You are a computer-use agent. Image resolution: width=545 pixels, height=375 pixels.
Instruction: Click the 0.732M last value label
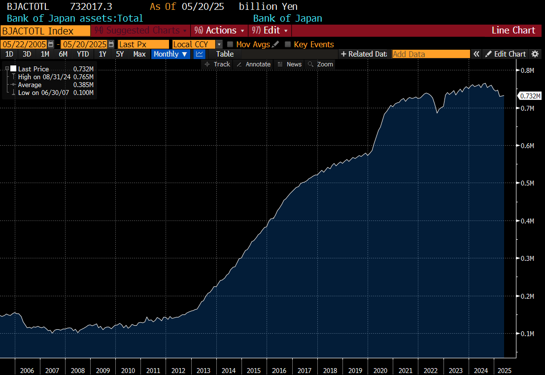click(x=530, y=96)
